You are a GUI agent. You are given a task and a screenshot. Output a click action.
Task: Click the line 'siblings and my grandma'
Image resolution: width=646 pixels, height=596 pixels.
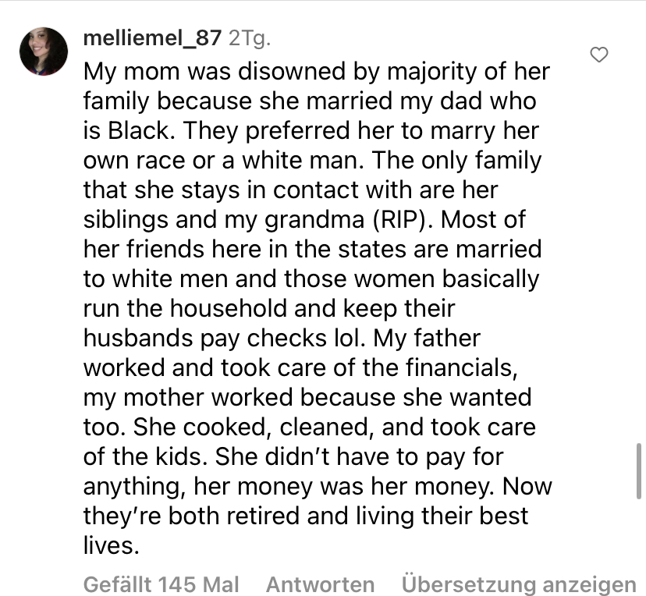coord(224,219)
